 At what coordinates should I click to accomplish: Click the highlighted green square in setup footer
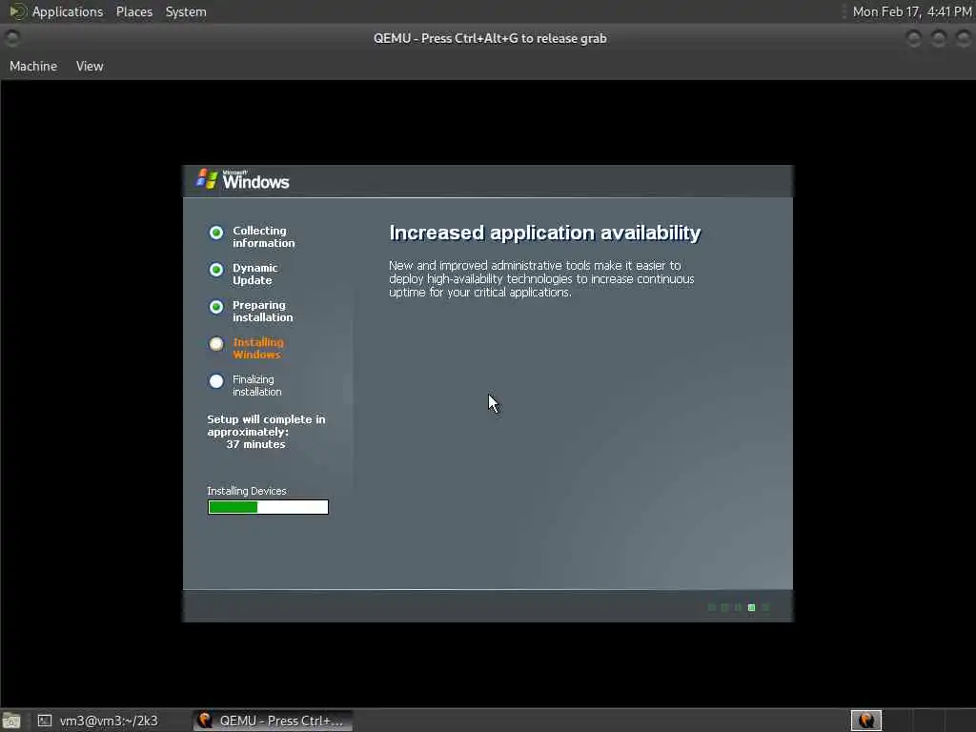751,607
